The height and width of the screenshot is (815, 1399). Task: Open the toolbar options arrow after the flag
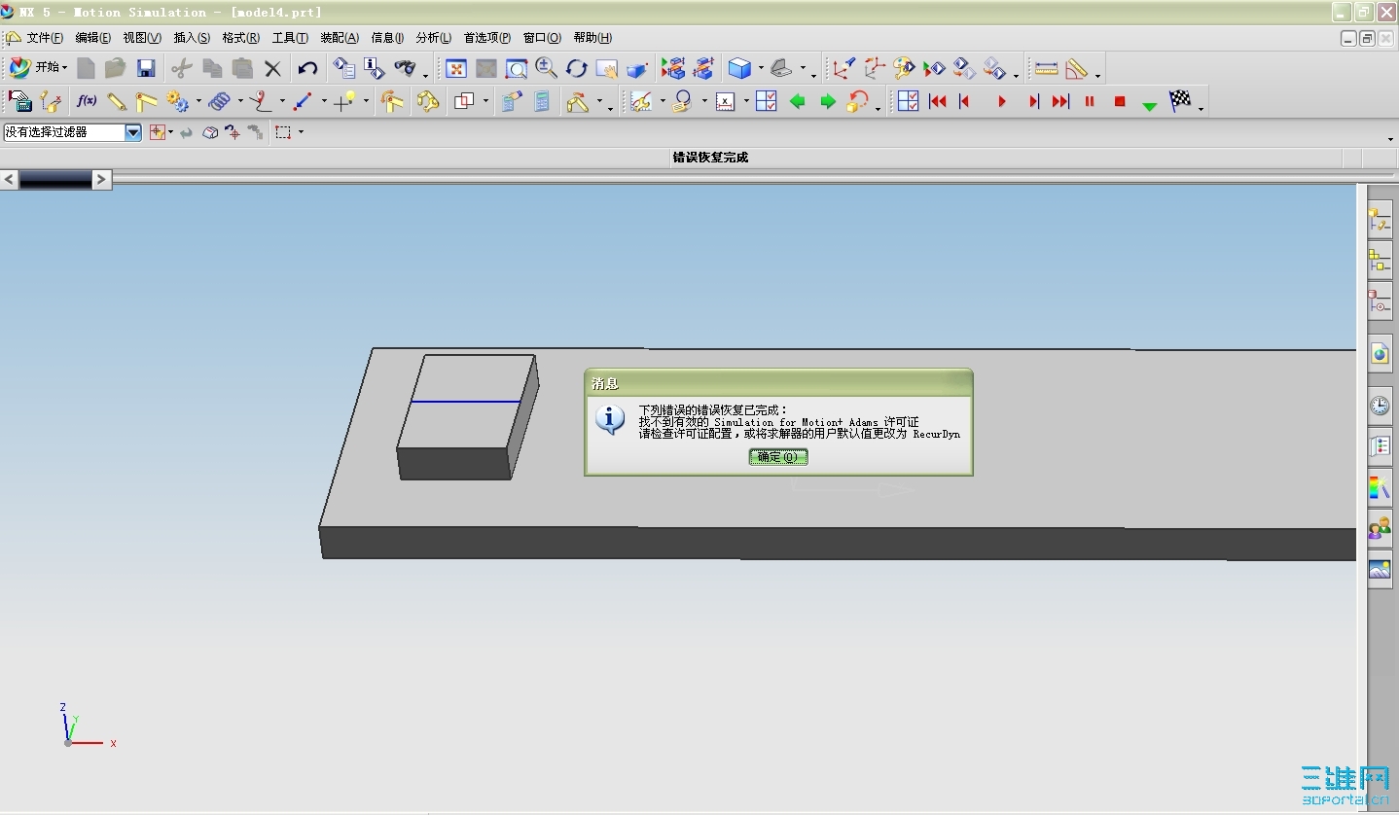[1201, 107]
